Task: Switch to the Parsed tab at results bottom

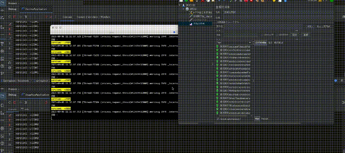Action: tap(265, 119)
